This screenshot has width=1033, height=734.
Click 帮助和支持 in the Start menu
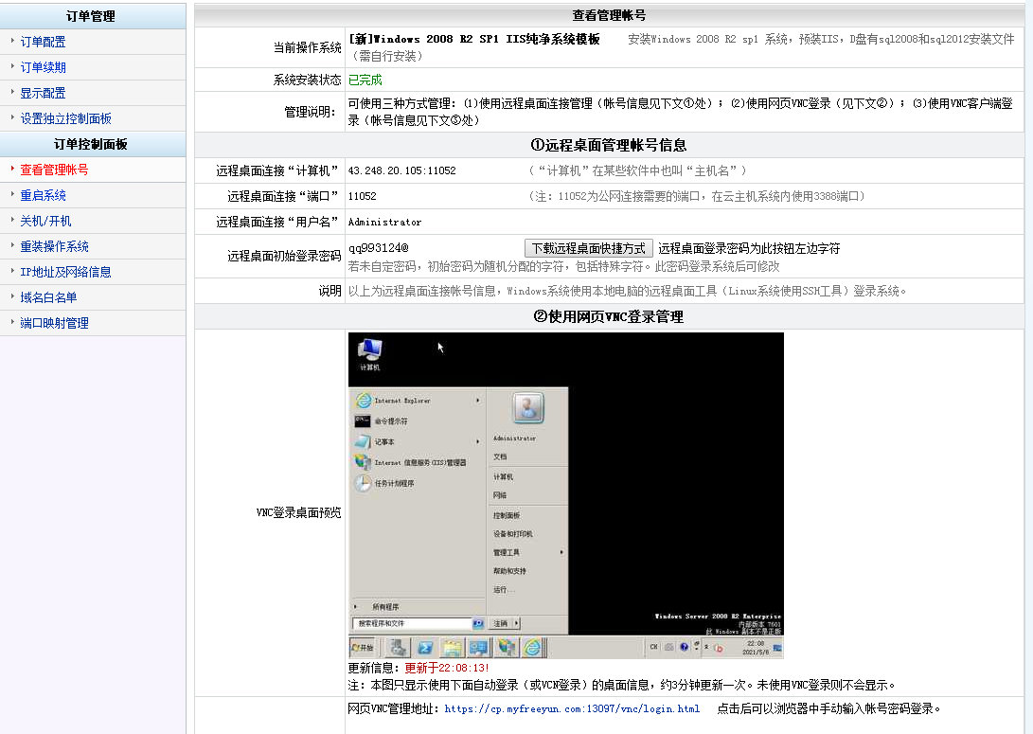coord(510,570)
